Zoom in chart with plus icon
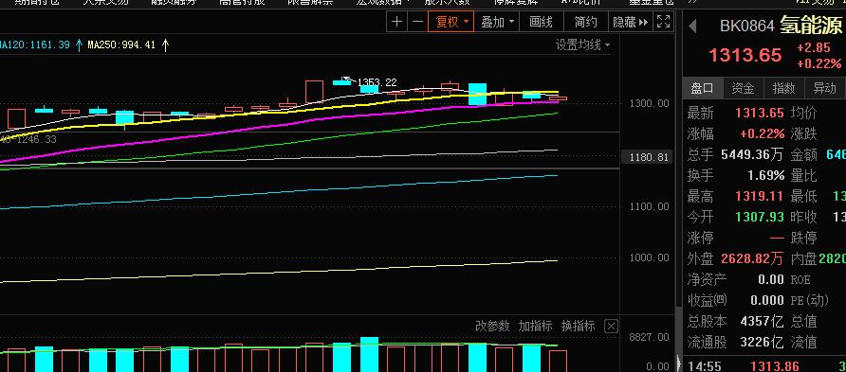This screenshot has height=372, width=846. point(397,22)
